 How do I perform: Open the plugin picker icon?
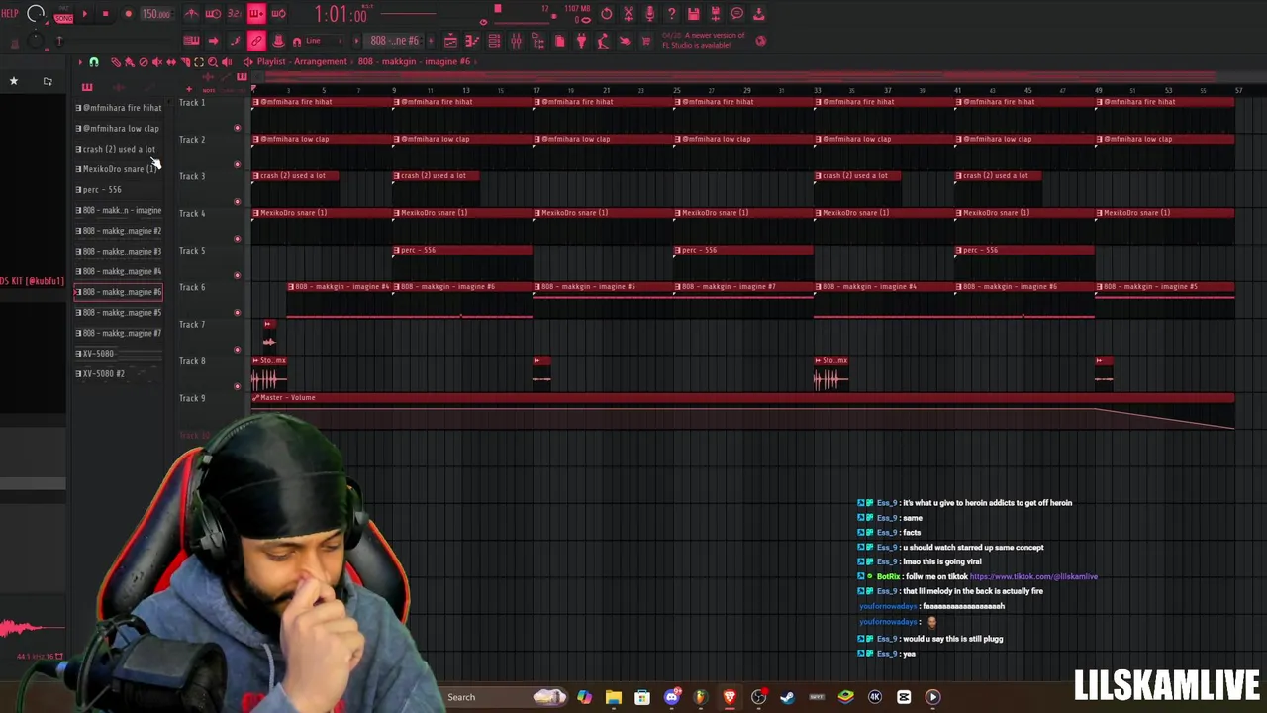tap(581, 41)
